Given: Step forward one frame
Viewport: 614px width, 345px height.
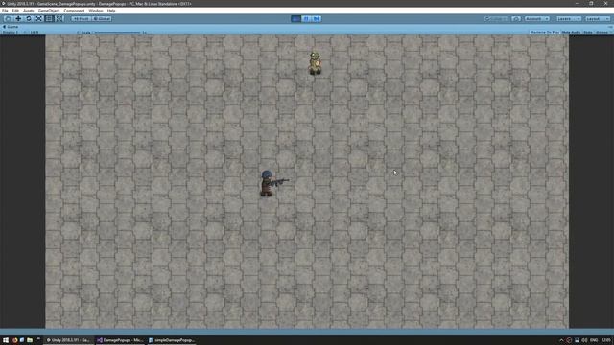Looking at the screenshot, I should pyautogui.click(x=317, y=19).
